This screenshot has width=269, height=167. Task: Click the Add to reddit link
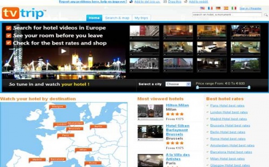pos(198,1)
